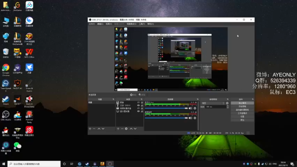Open 帮助(H) menu in OBS
The image size is (297, 167).
pyautogui.click(x=150, y=24)
